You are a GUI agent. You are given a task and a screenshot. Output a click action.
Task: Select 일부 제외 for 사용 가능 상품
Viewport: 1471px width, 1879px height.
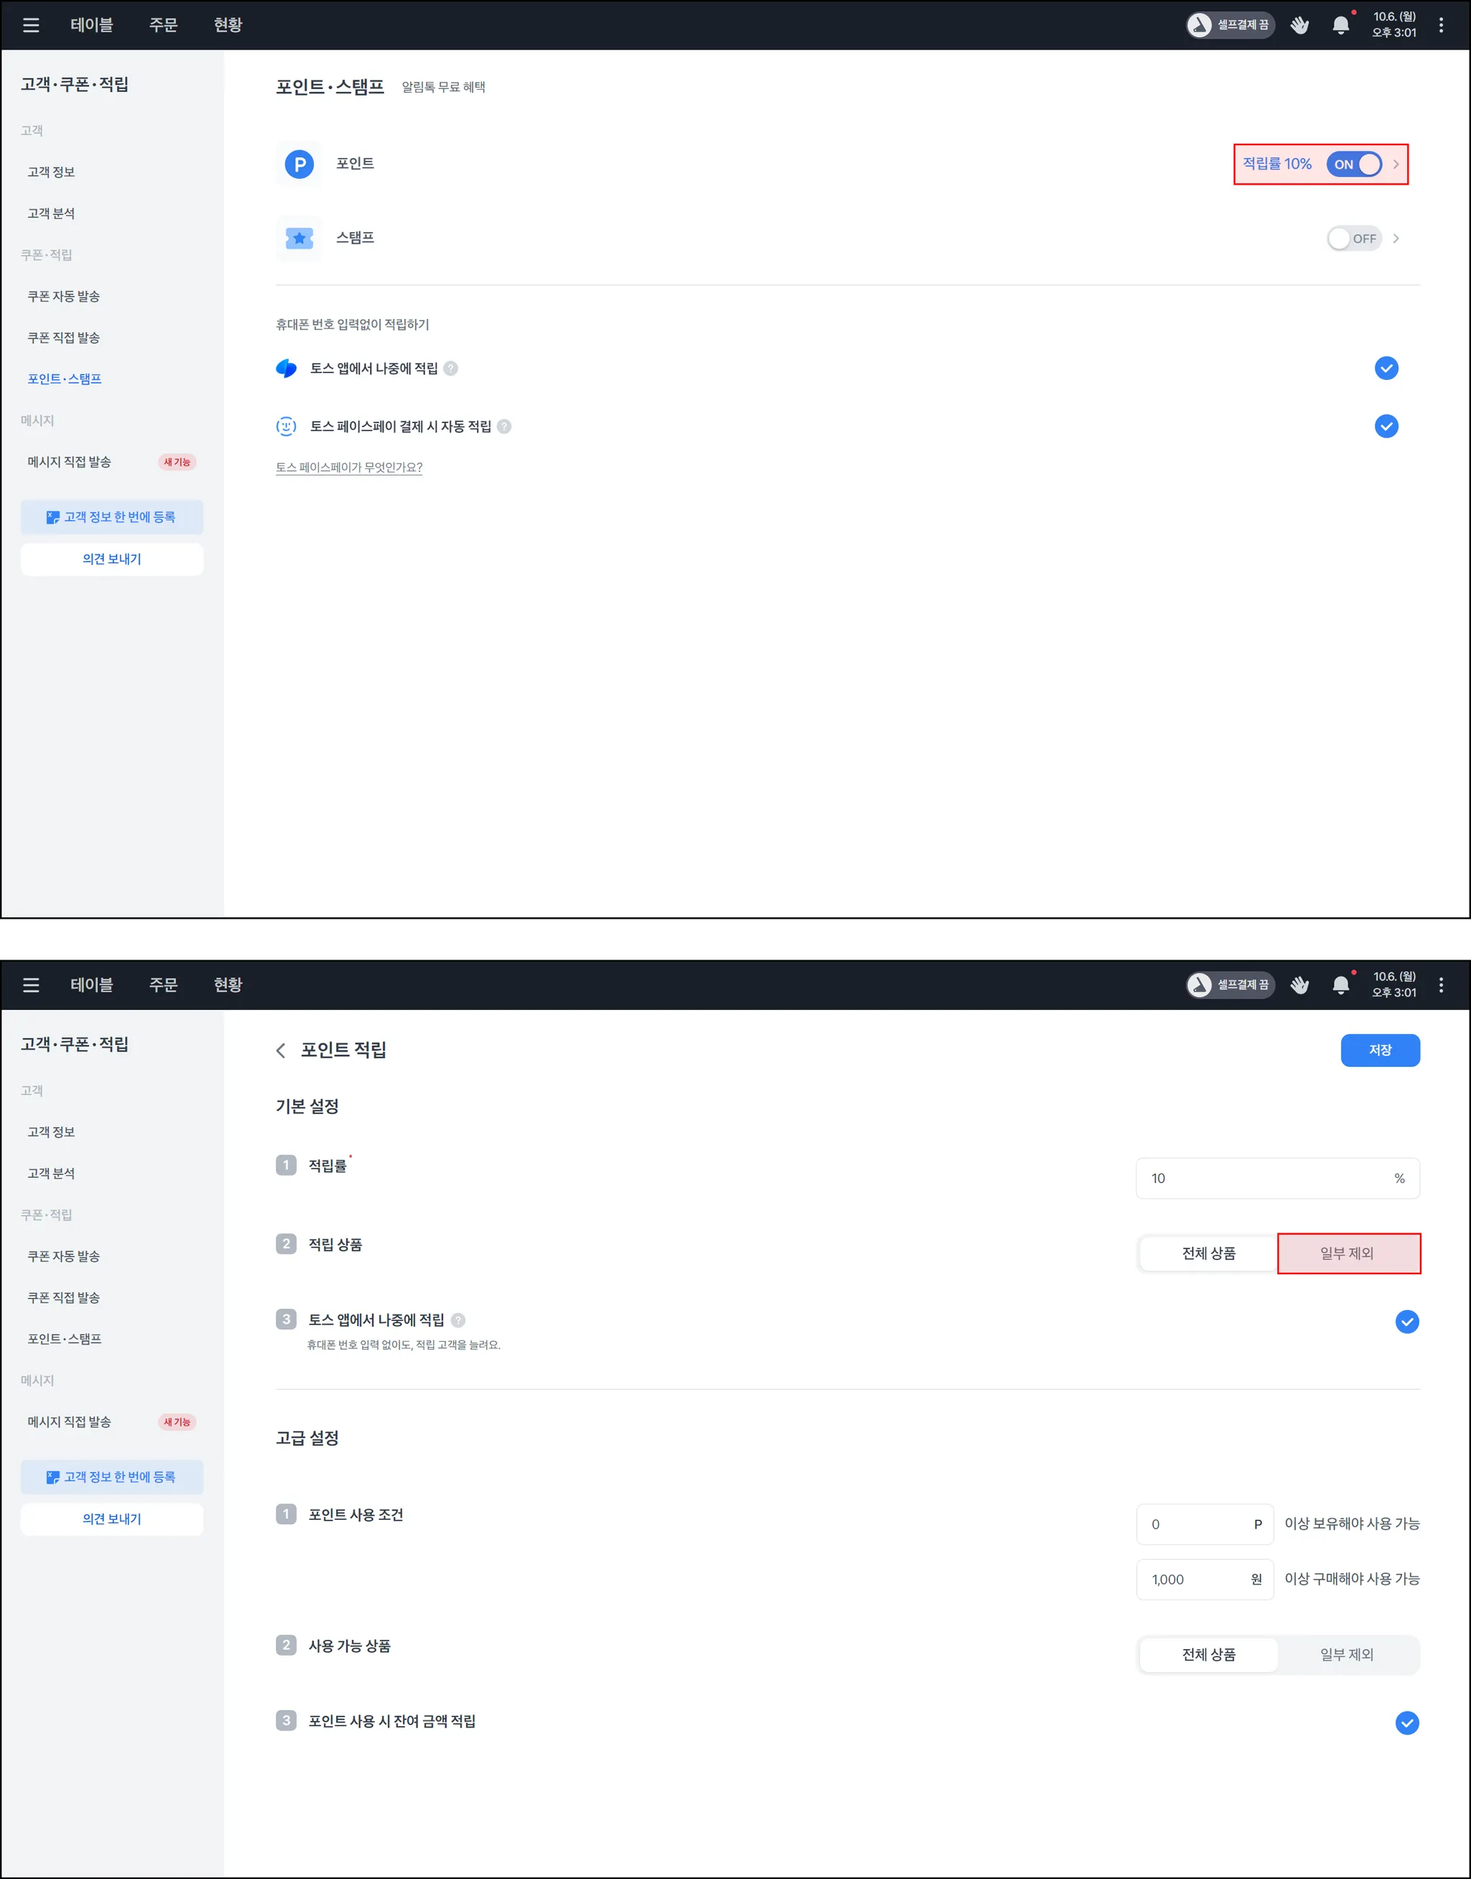1346,1654
